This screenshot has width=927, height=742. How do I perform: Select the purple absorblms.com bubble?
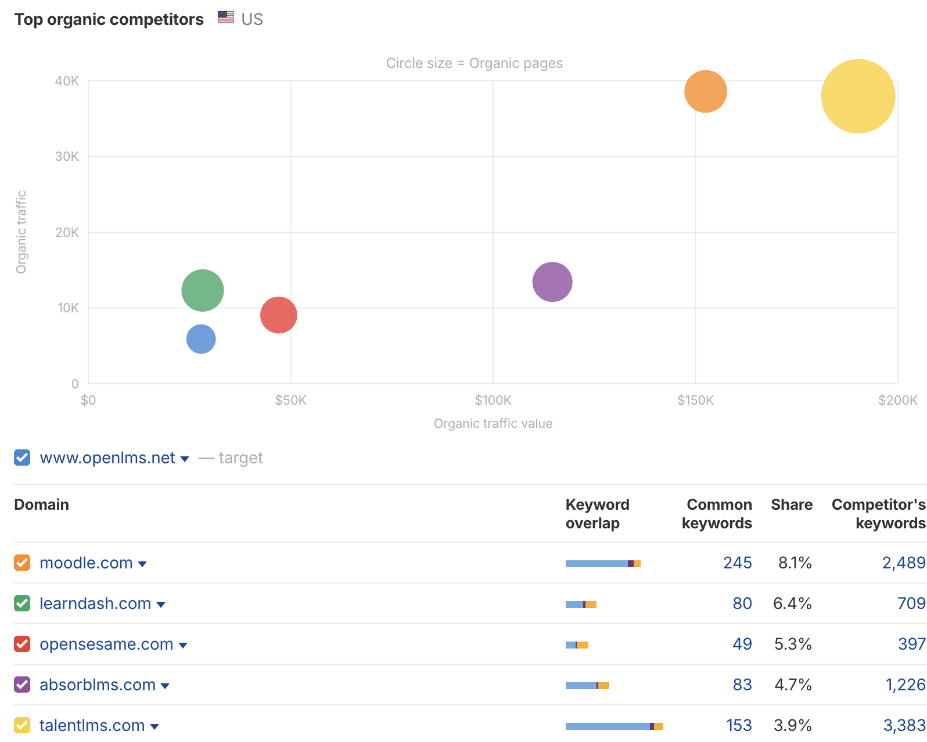point(552,282)
